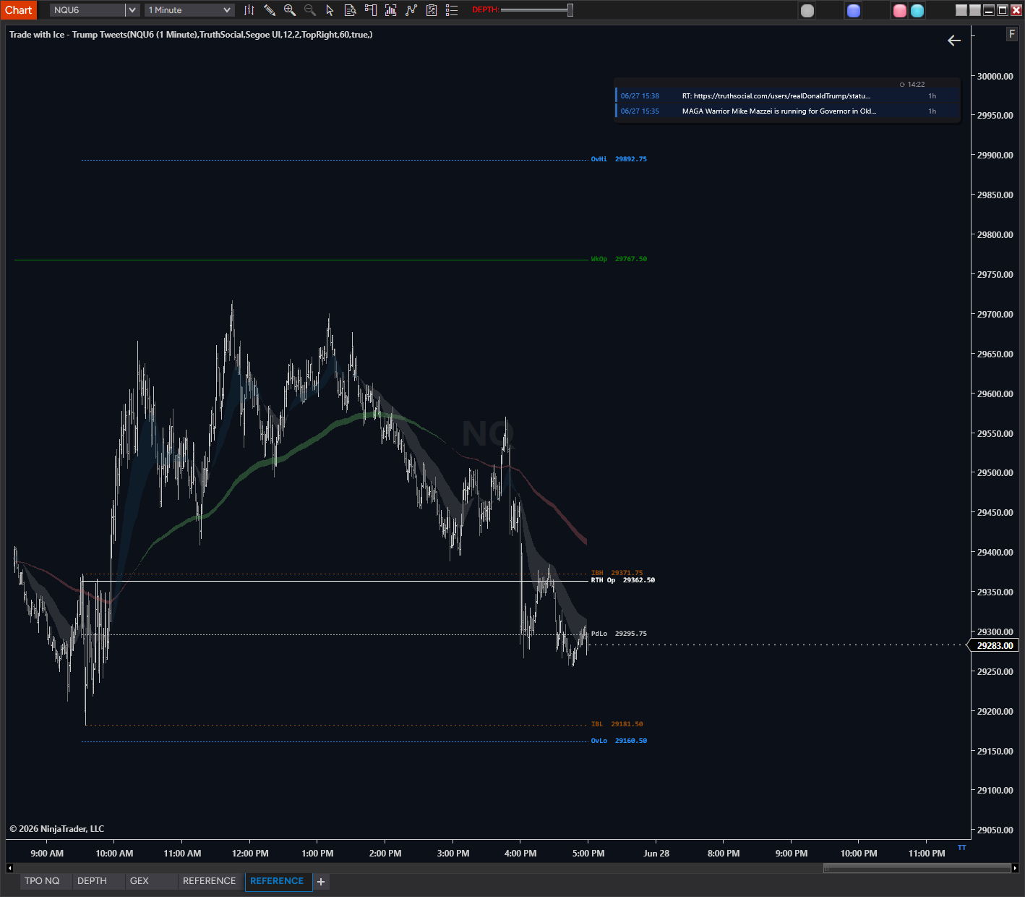Click the F button at the price axis
Screen dimensions: 1025x897
coord(1012,34)
